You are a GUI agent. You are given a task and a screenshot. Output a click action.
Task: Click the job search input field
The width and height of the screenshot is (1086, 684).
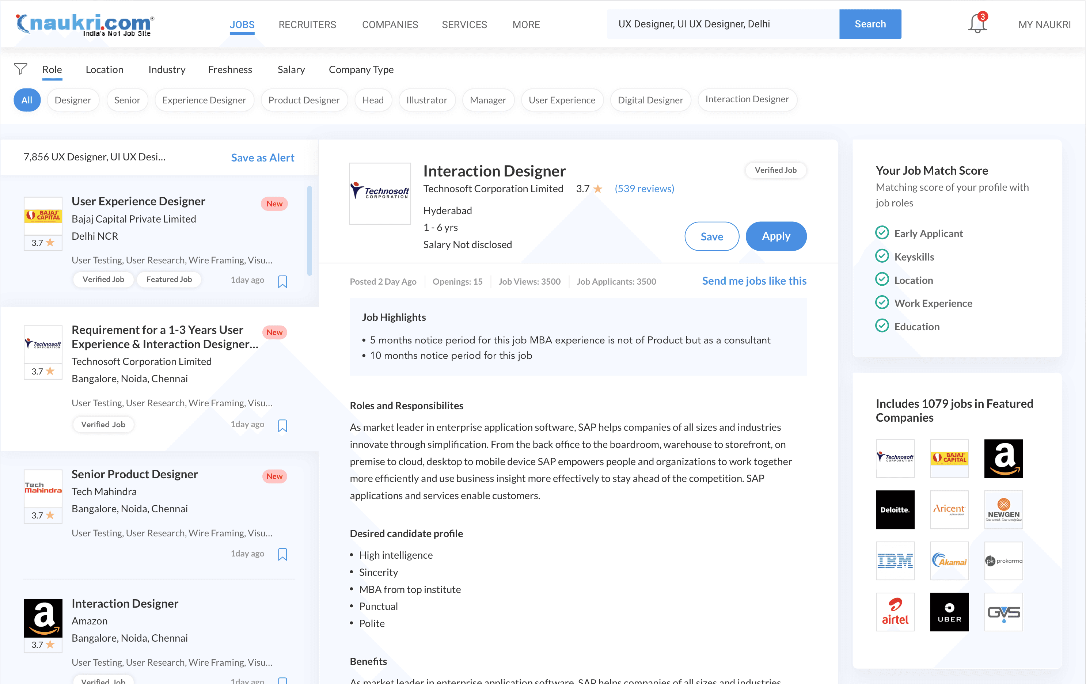[x=722, y=24]
